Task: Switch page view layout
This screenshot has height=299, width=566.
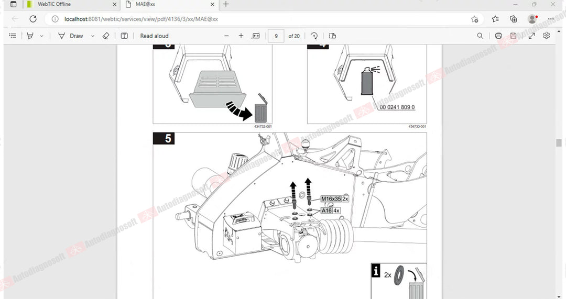Action: (332, 36)
